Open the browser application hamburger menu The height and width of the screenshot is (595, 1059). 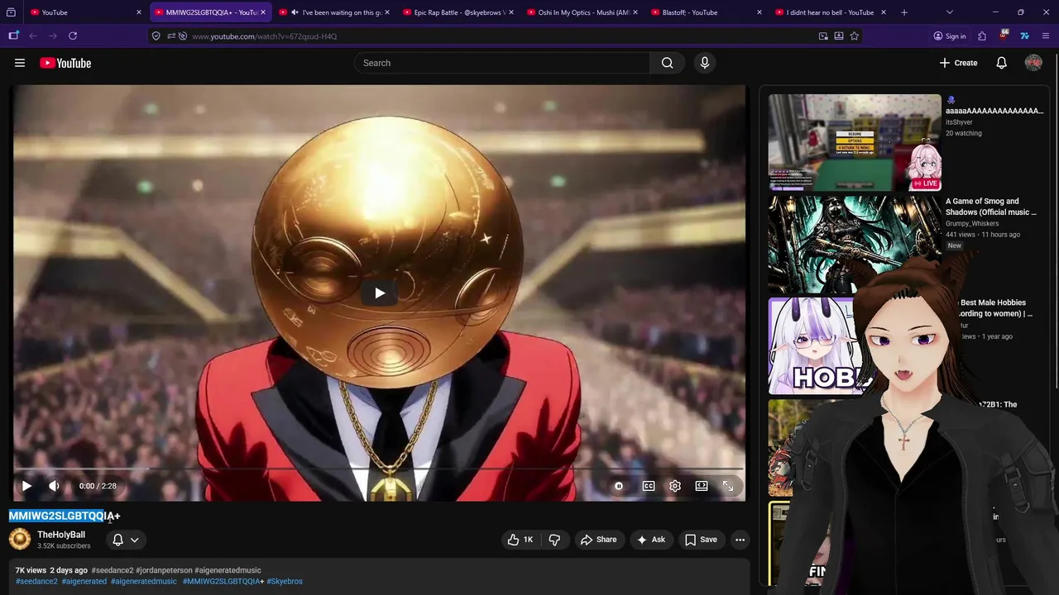point(1047,36)
